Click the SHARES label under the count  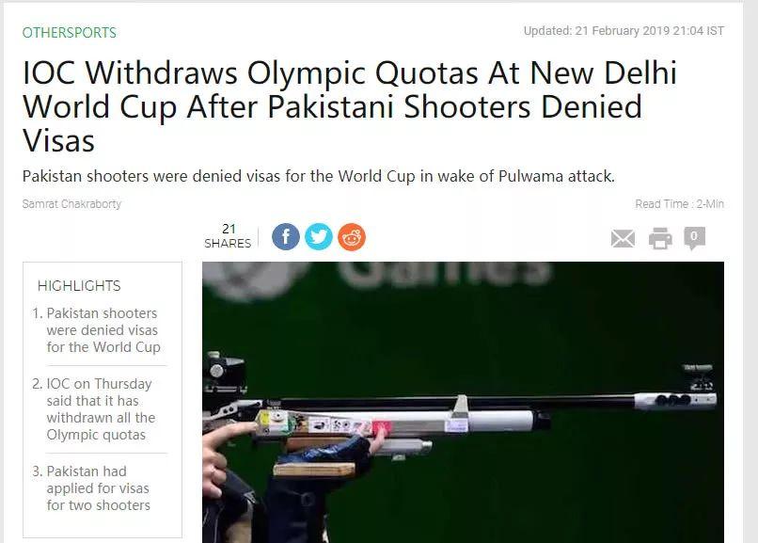click(228, 243)
